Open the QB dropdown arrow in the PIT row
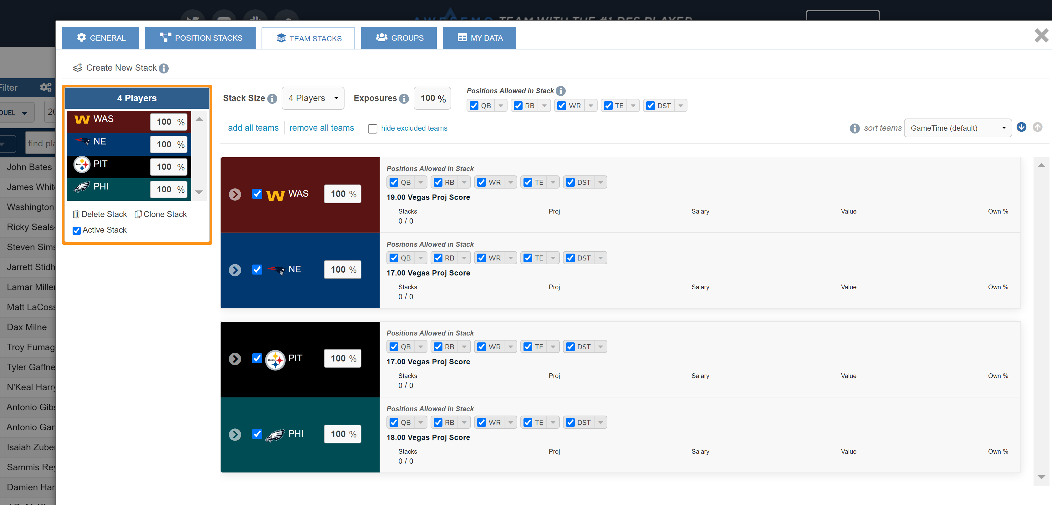 [421, 347]
